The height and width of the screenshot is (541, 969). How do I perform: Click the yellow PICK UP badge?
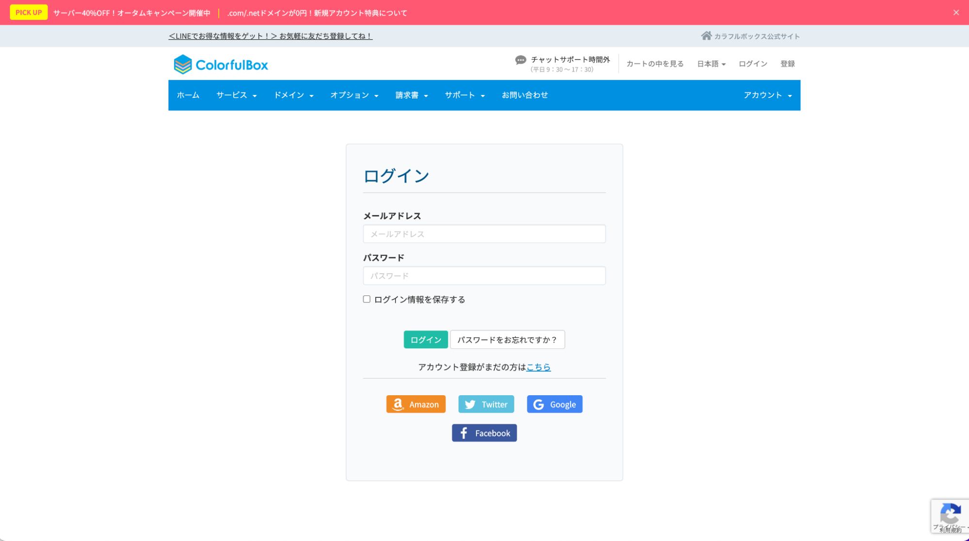tap(29, 13)
